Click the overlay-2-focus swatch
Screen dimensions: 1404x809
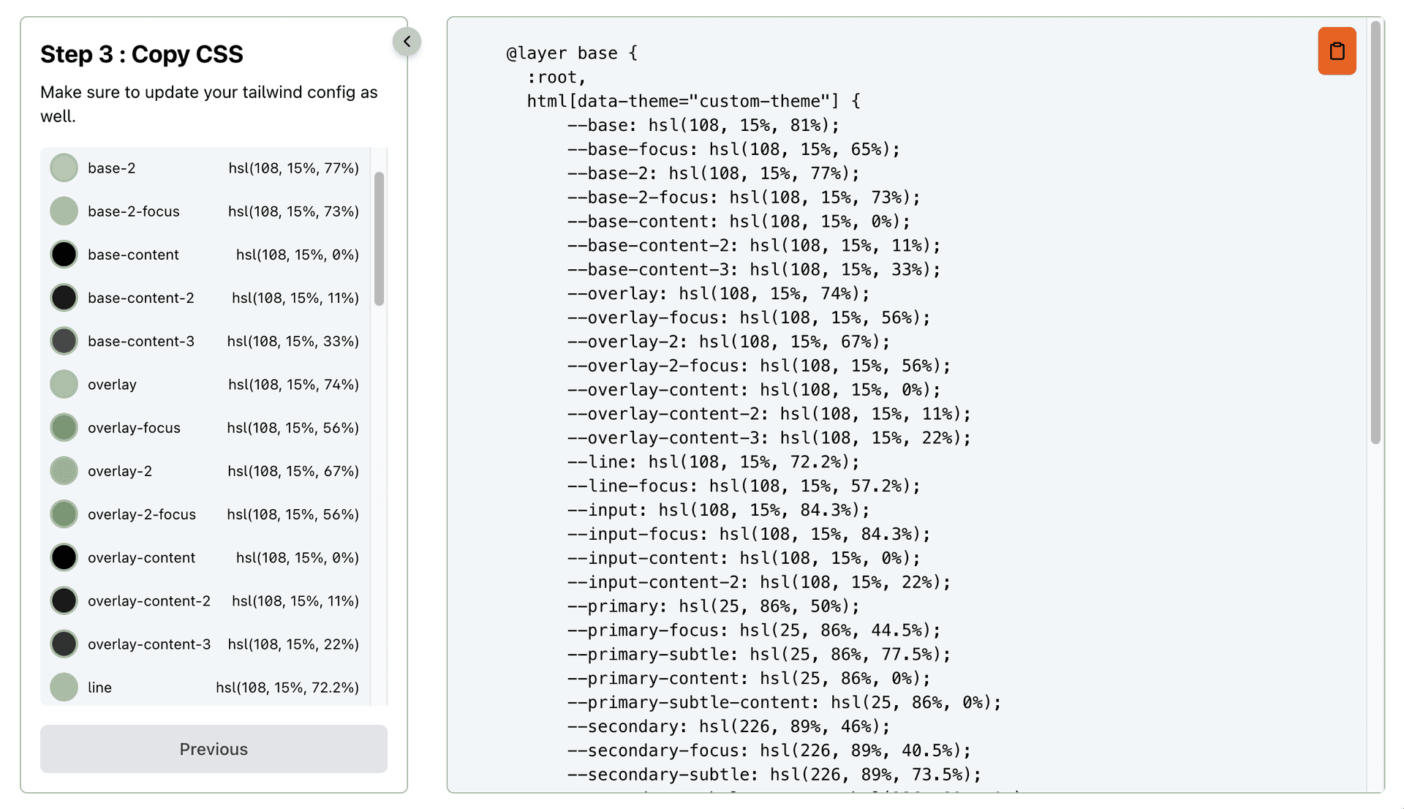coord(64,514)
